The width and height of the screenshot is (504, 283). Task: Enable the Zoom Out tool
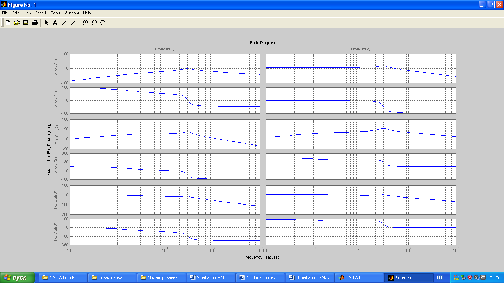94,23
